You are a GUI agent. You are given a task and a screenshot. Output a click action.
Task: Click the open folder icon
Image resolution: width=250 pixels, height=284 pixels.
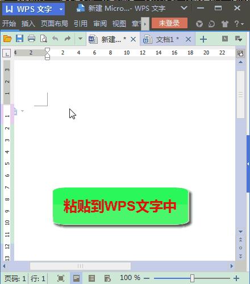pyautogui.click(x=7, y=39)
